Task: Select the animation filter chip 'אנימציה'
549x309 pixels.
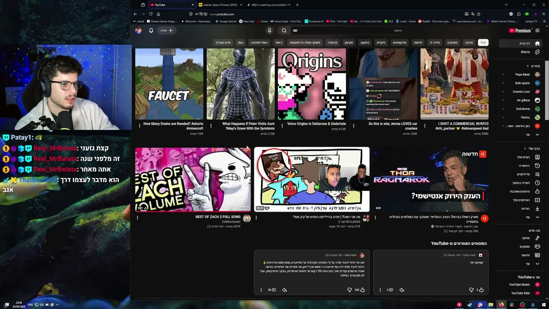Action: [x=333, y=42]
